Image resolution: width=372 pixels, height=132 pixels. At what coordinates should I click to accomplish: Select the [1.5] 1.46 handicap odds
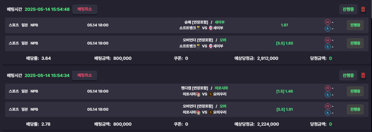tap(285, 91)
